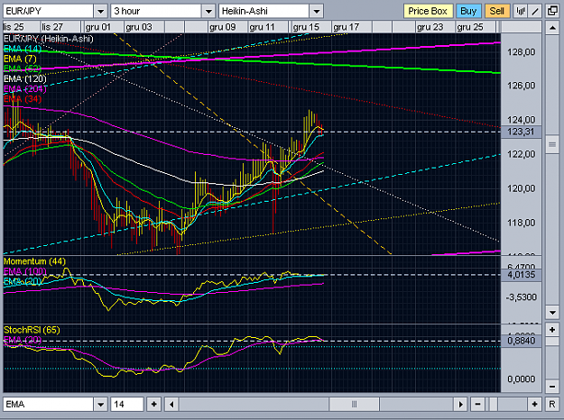This screenshot has height=420, width=564.
Task: Select the EMA (120) legend label
Action: (x=25, y=79)
